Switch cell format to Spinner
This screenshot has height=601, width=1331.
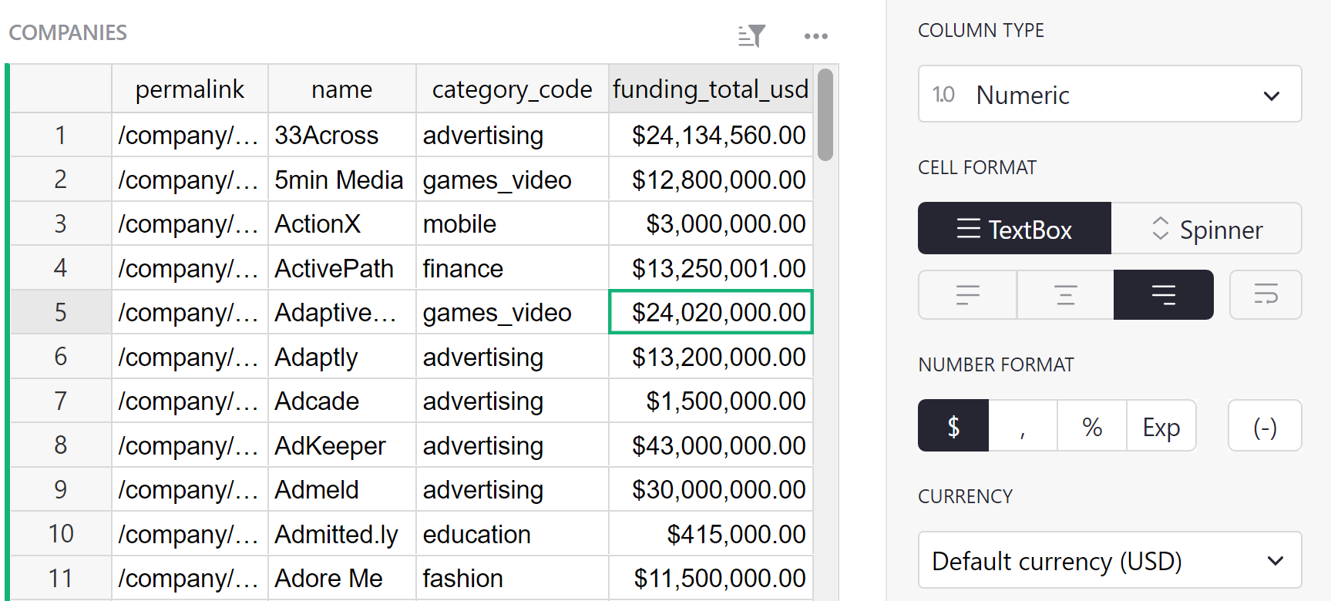(1207, 230)
